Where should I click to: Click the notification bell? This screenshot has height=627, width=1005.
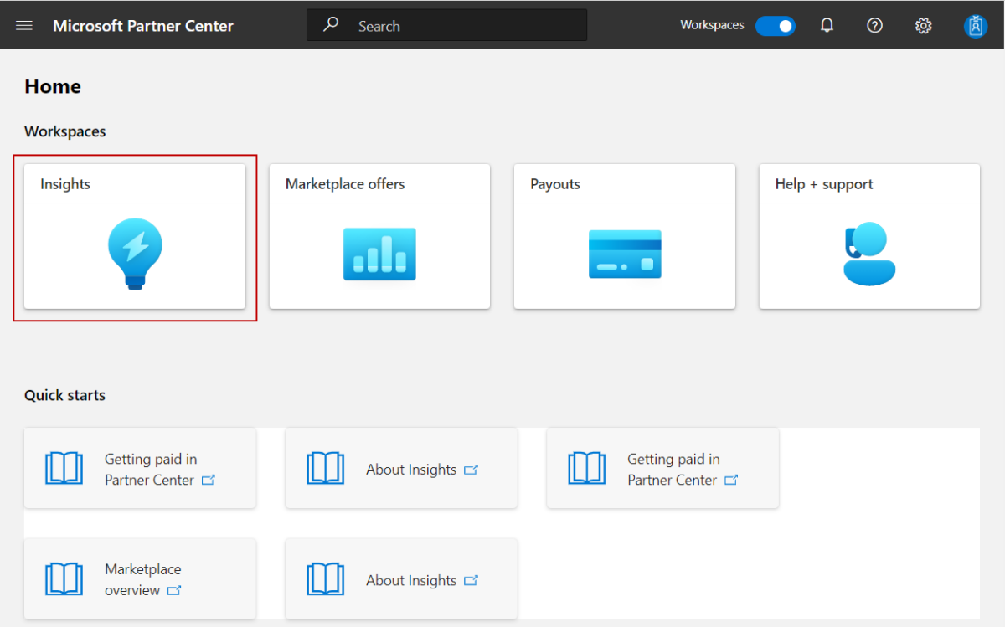827,25
